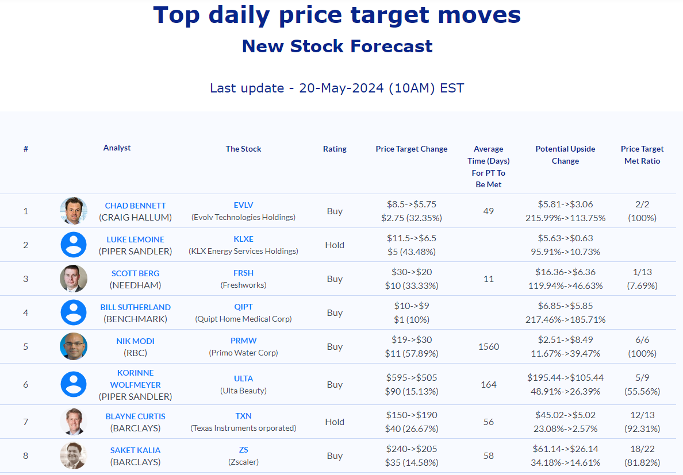The height and width of the screenshot is (475, 683).
Task: Click the # column header
Action: point(26,149)
